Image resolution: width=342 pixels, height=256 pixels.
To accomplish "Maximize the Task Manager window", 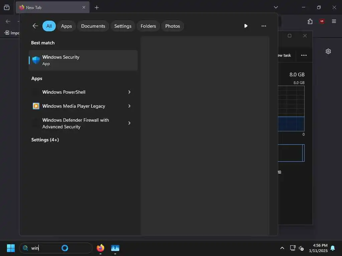I will coord(290,36).
